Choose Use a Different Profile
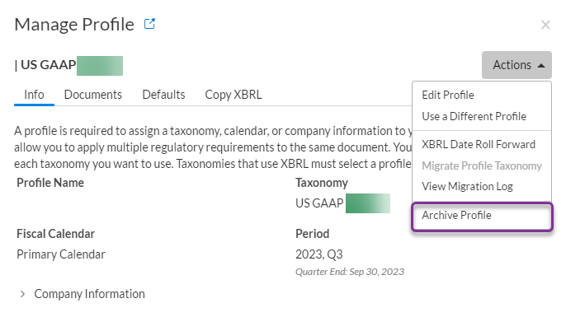 click(x=474, y=116)
